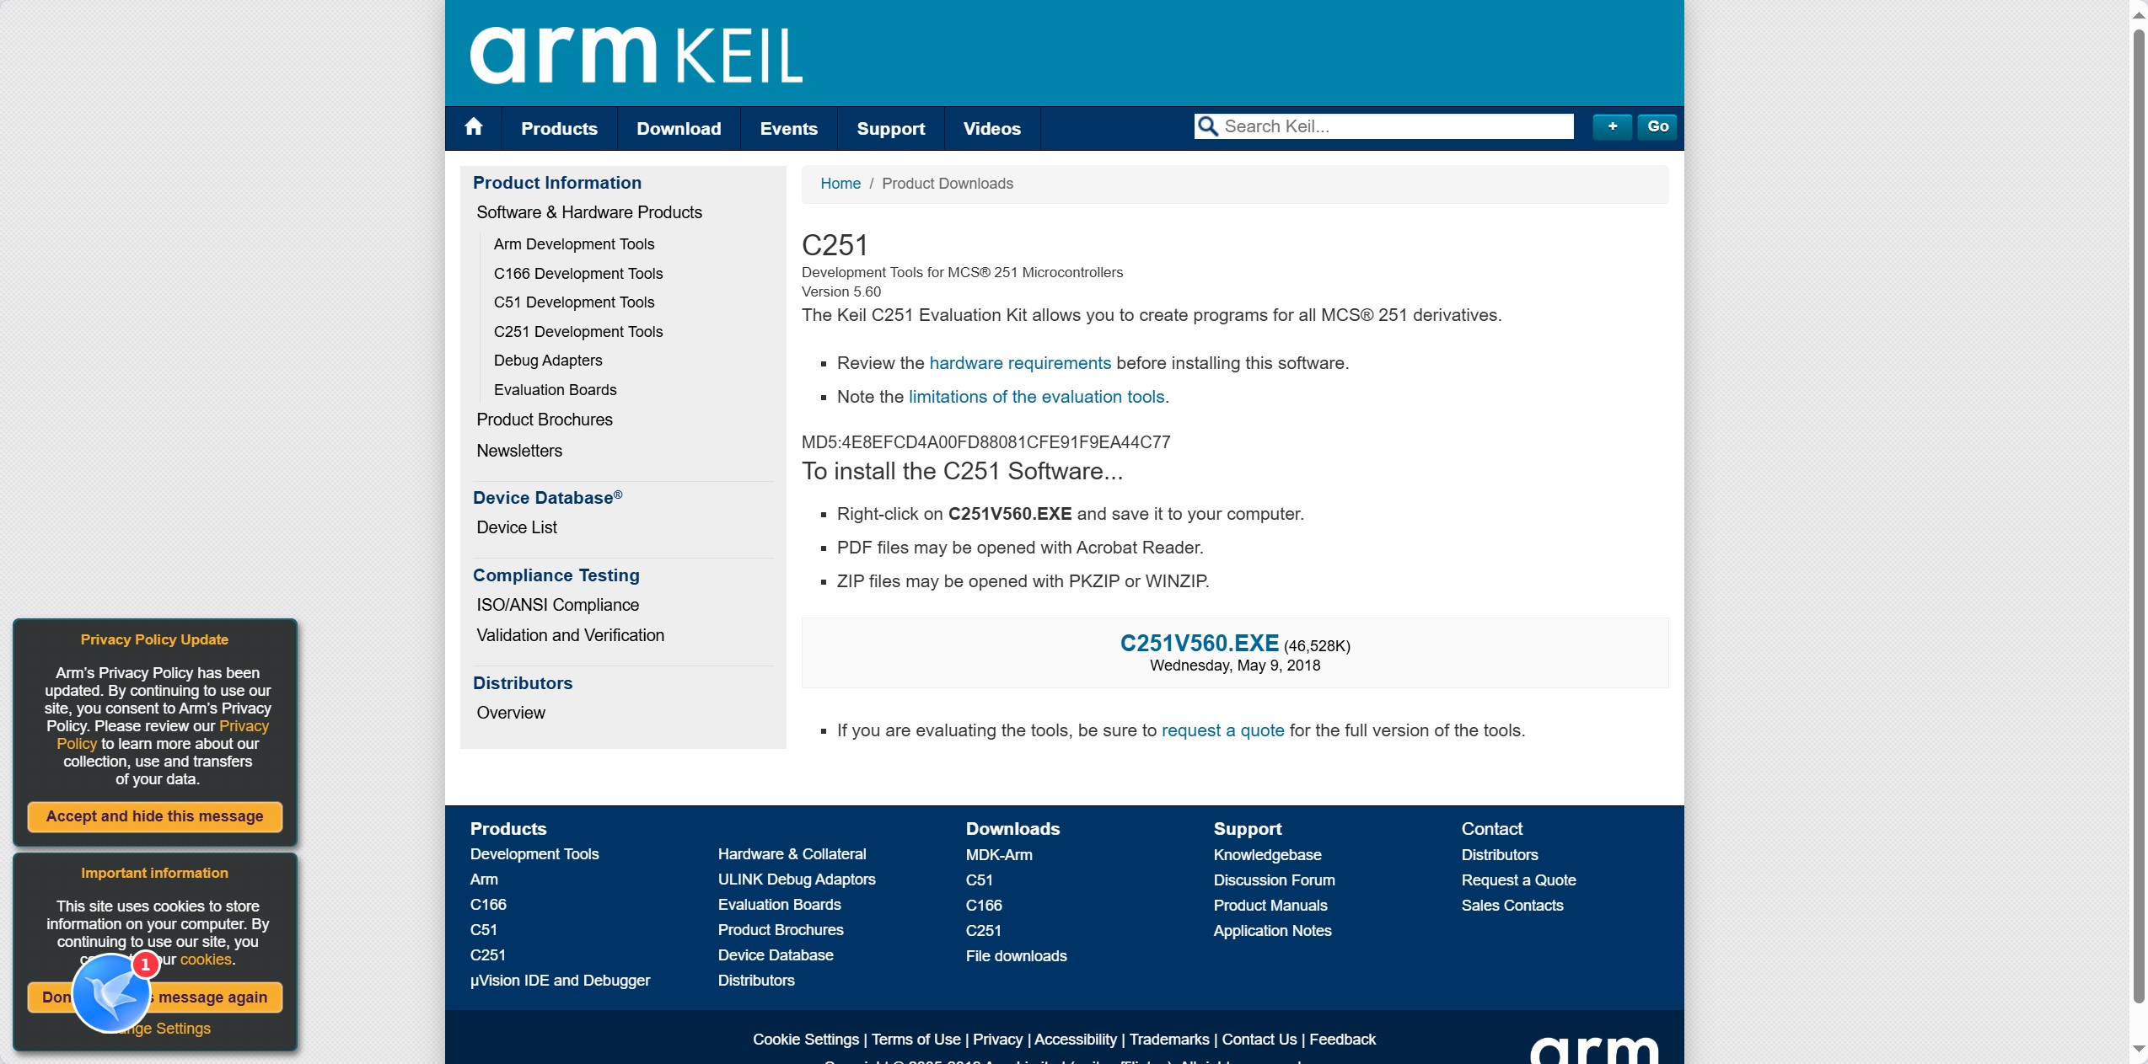This screenshot has width=2148, height=1064.
Task: Click the blue bird assistant icon
Action: click(x=111, y=994)
